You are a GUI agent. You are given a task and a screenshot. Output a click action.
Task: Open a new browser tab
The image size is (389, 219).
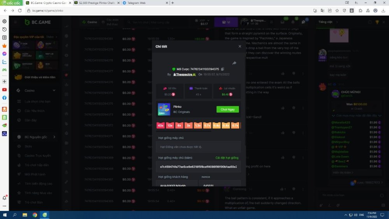tap(172, 3)
